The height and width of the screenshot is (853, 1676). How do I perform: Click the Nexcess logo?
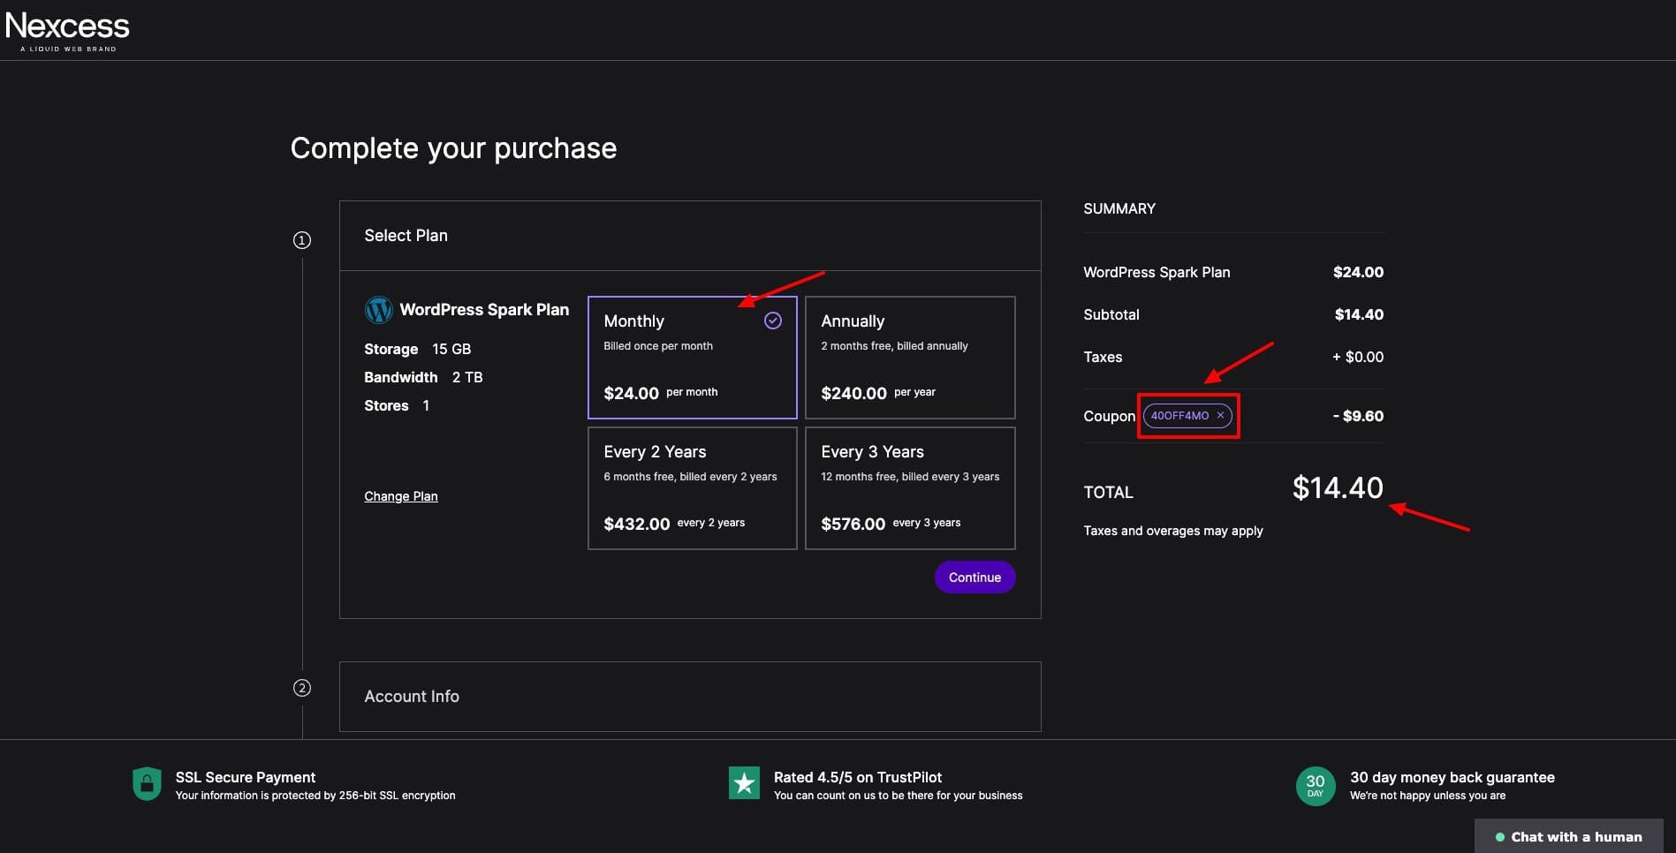[67, 30]
